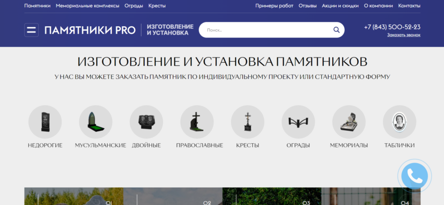The height and width of the screenshot is (205, 444).
Task: Click the МУСУЛЬМАНСКИЕ category label
Action: click(x=100, y=145)
